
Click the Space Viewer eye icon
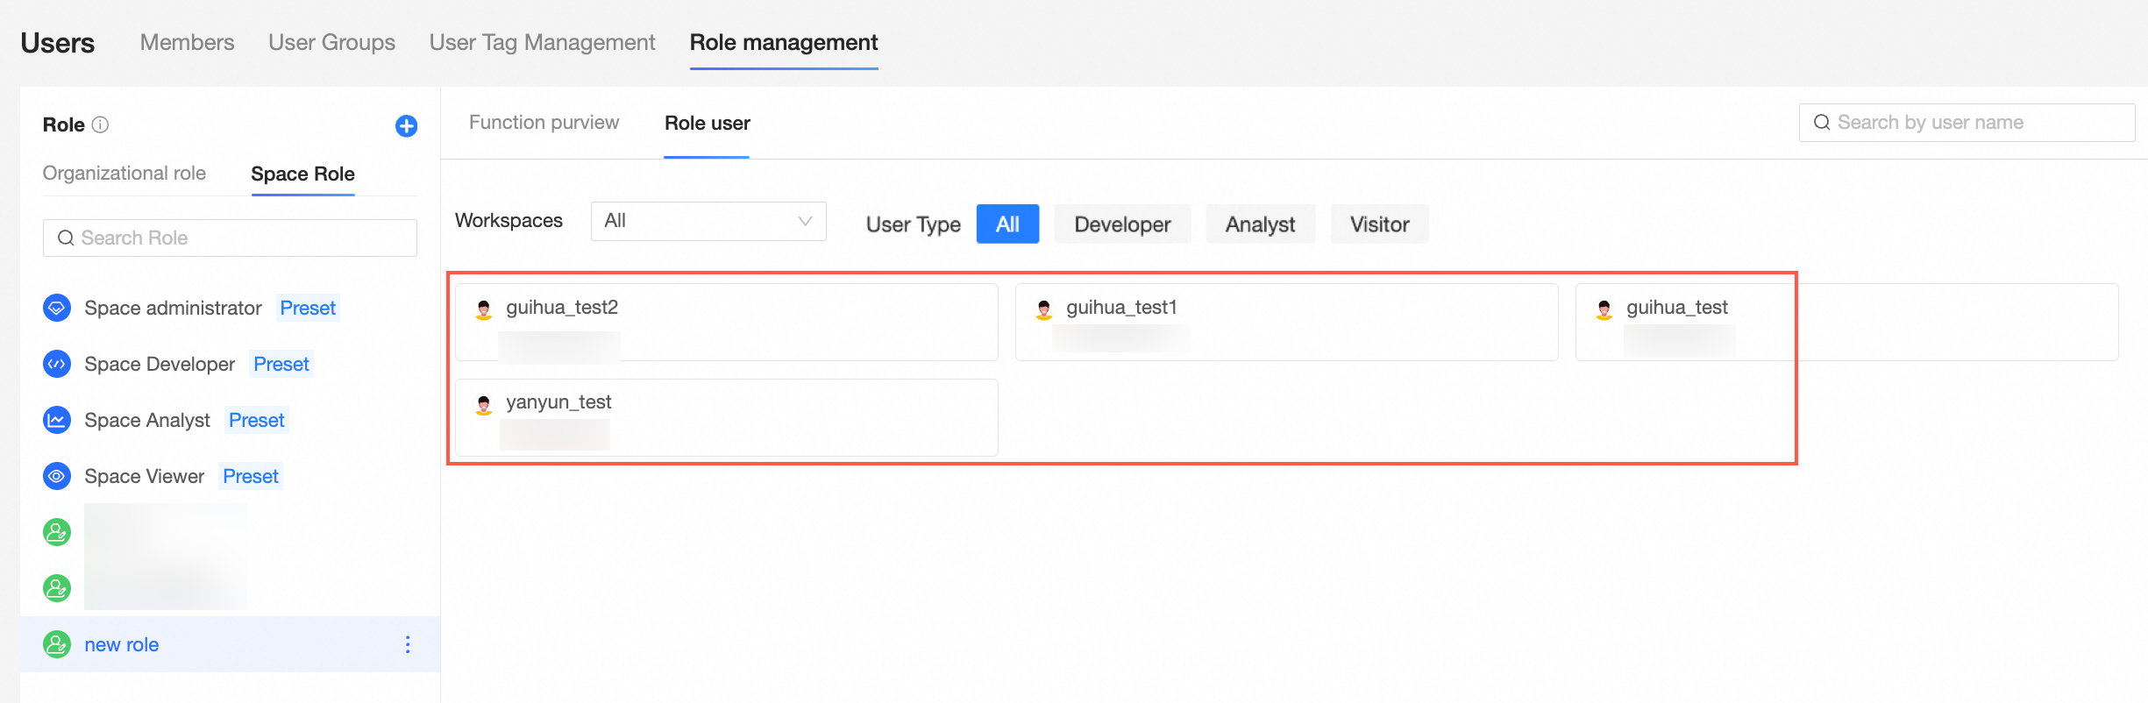click(x=57, y=476)
